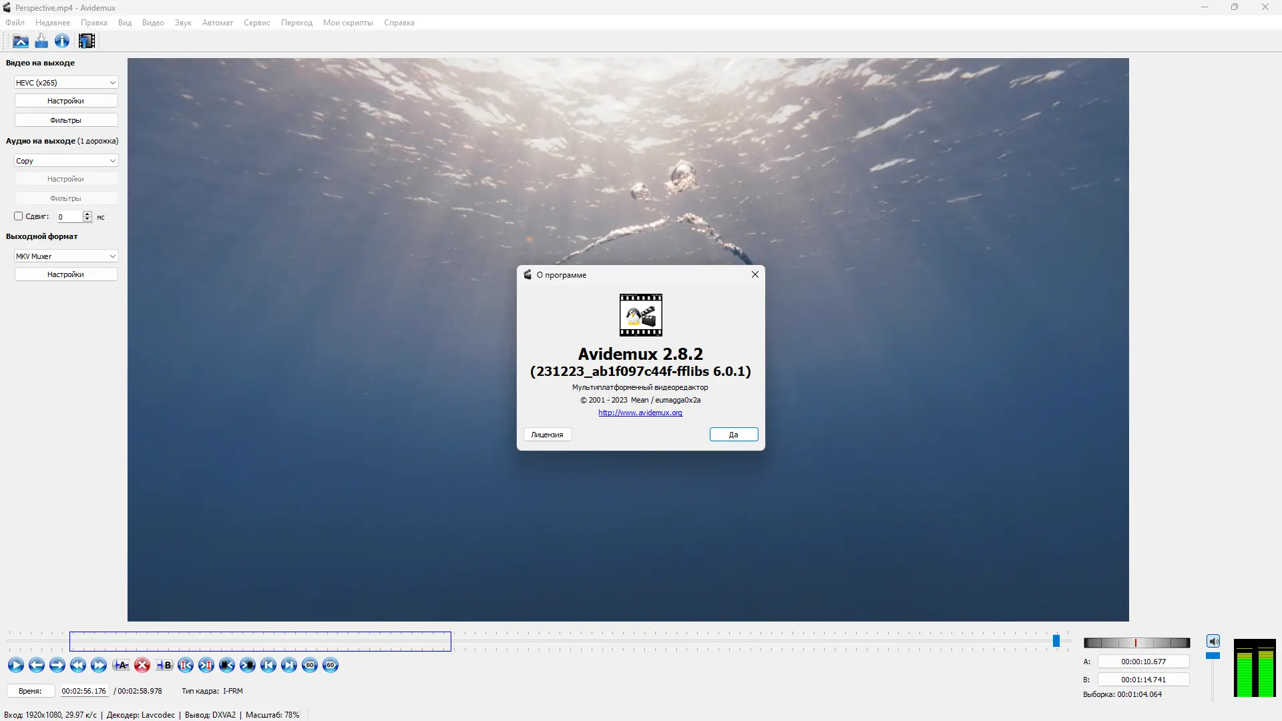Toggle the speaker mute icon
Viewport: 1282px width, 721px height.
[1213, 642]
